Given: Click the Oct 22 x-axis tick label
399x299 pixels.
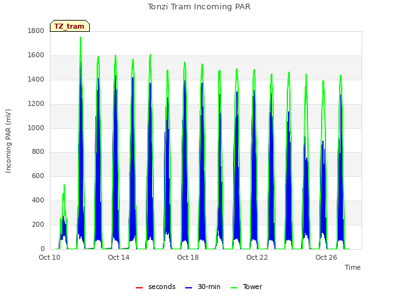Looking at the screenshot, I should pyautogui.click(x=257, y=257).
